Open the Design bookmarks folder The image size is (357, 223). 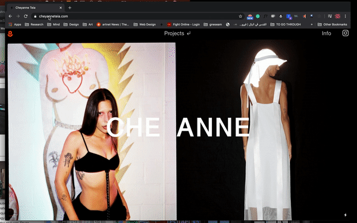[71, 24]
